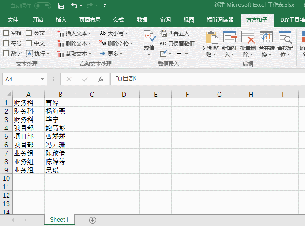Toggle the 自动保存 switch
305x226 pixels.
[42, 6]
